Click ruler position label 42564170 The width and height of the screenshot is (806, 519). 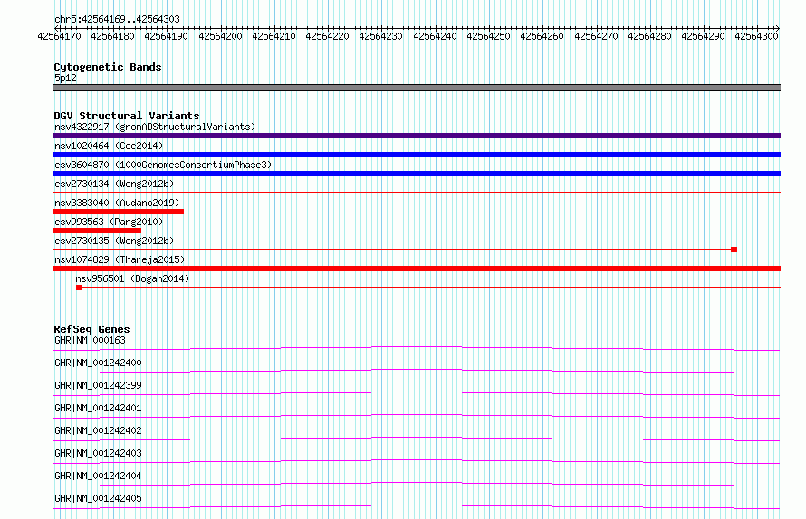click(x=59, y=36)
